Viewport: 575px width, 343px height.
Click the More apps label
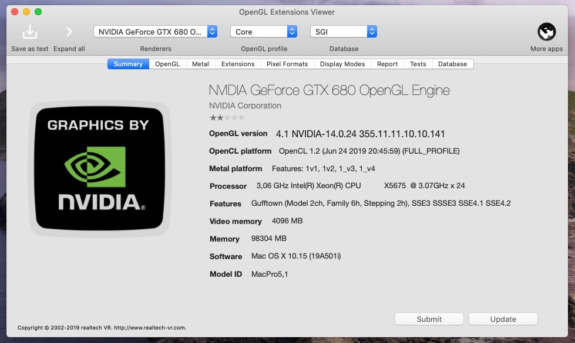click(546, 49)
